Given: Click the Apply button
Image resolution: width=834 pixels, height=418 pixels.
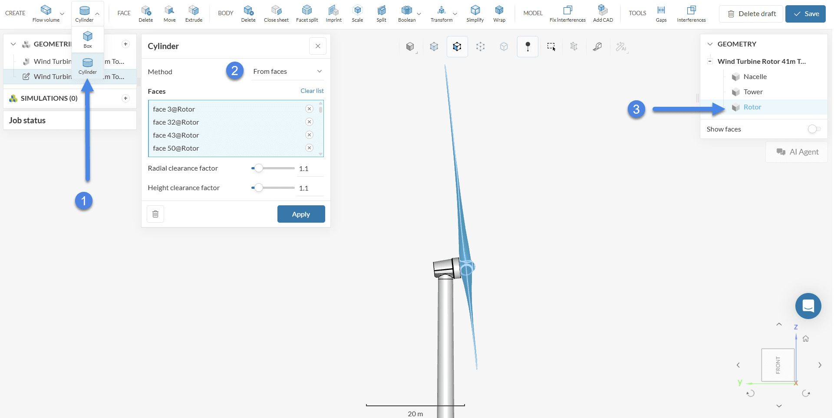Looking at the screenshot, I should point(301,214).
